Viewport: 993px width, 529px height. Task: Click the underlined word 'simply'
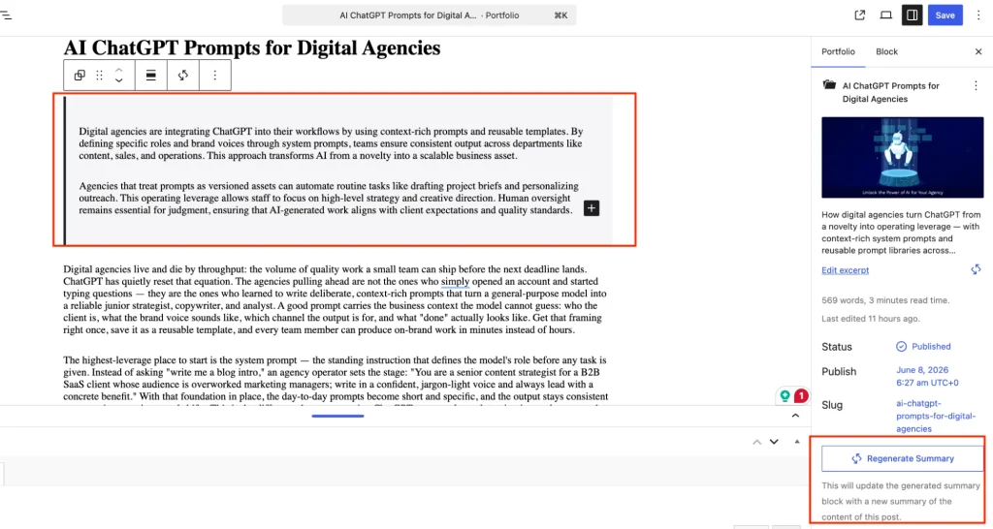tap(456, 282)
